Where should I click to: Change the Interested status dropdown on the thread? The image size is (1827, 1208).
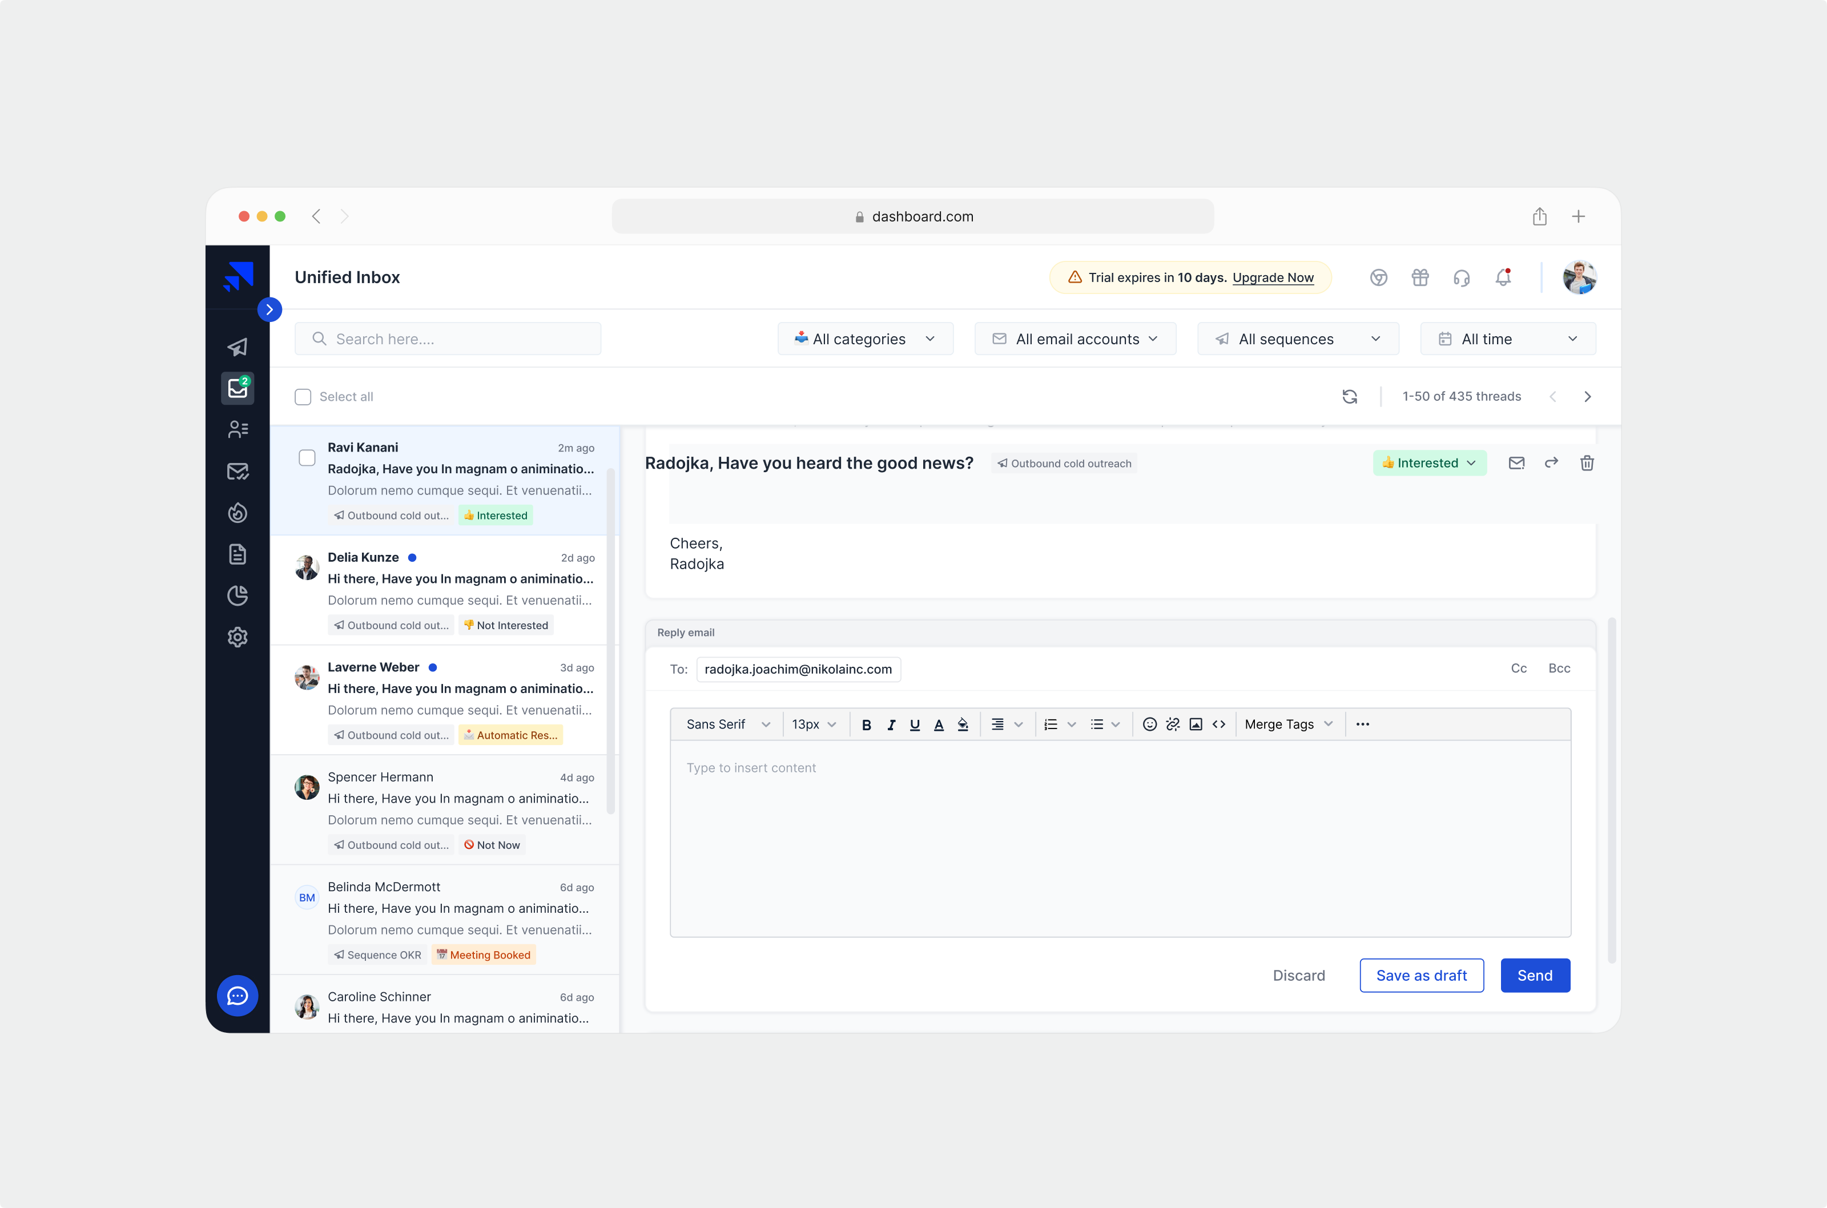click(1430, 462)
